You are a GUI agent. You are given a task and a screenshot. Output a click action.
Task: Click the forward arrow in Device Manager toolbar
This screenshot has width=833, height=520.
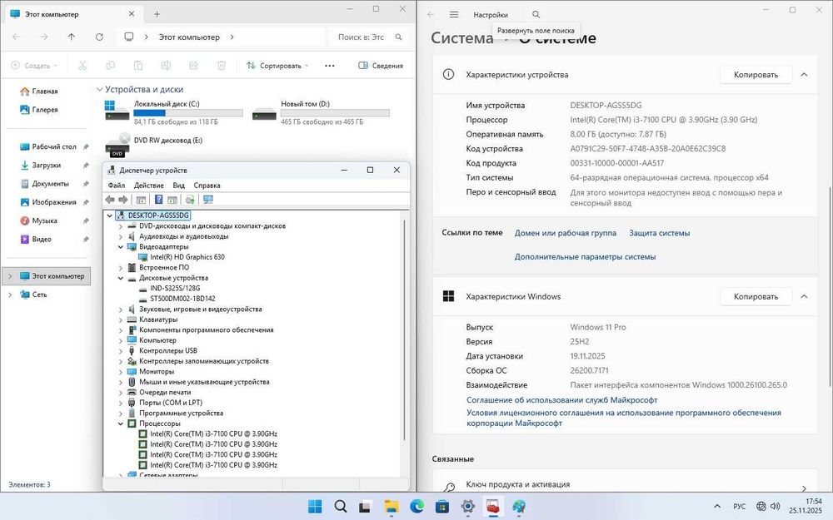click(122, 200)
